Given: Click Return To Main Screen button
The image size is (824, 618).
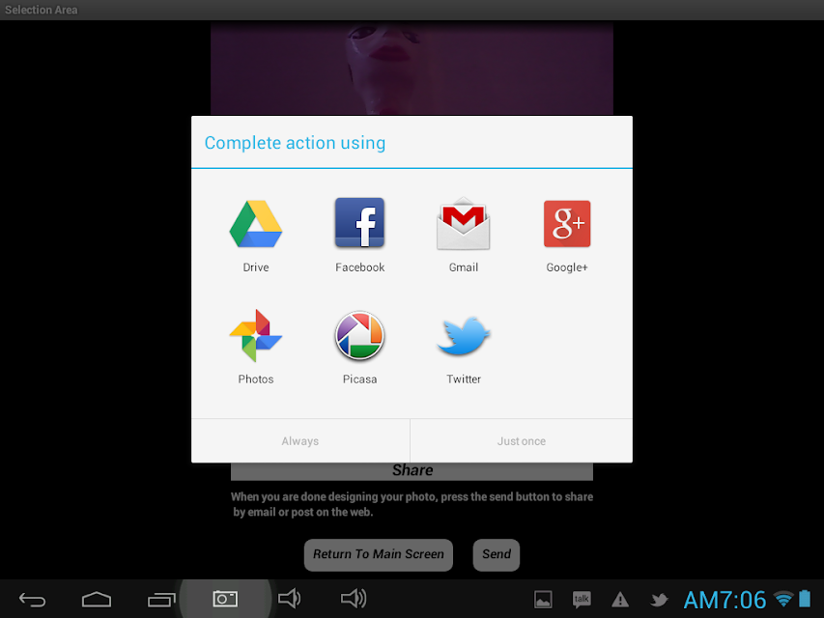Looking at the screenshot, I should point(379,554).
